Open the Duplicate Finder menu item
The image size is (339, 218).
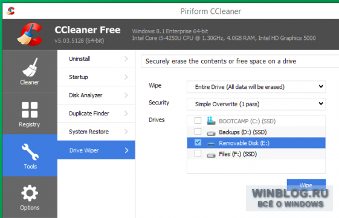click(x=96, y=114)
